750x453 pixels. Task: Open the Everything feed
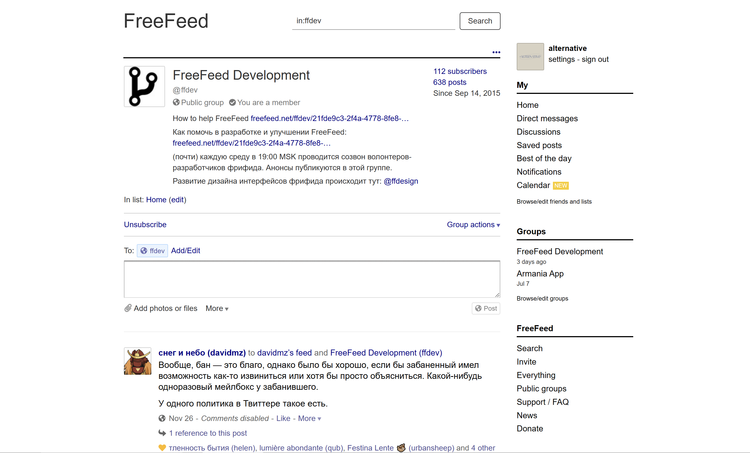(x=536, y=375)
